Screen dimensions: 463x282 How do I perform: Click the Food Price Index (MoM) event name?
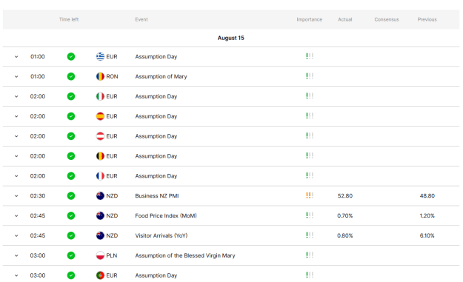pos(166,215)
